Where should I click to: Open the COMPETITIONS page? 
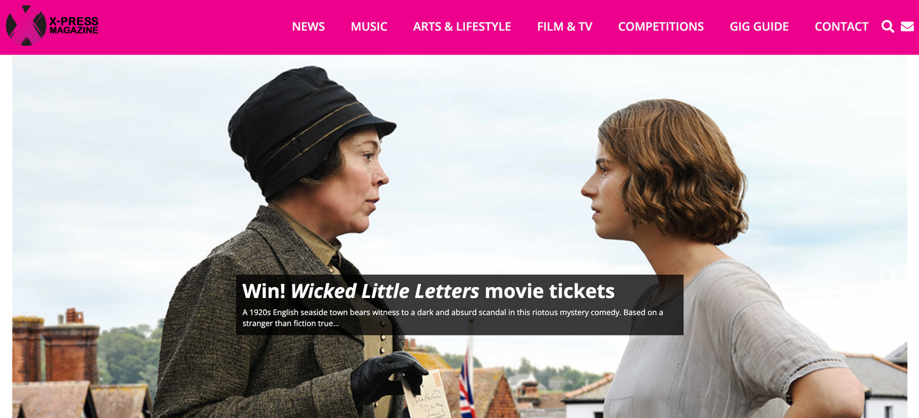(661, 27)
